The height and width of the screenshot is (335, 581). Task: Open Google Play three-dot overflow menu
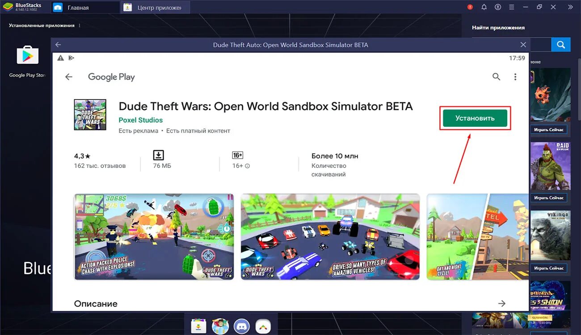515,77
